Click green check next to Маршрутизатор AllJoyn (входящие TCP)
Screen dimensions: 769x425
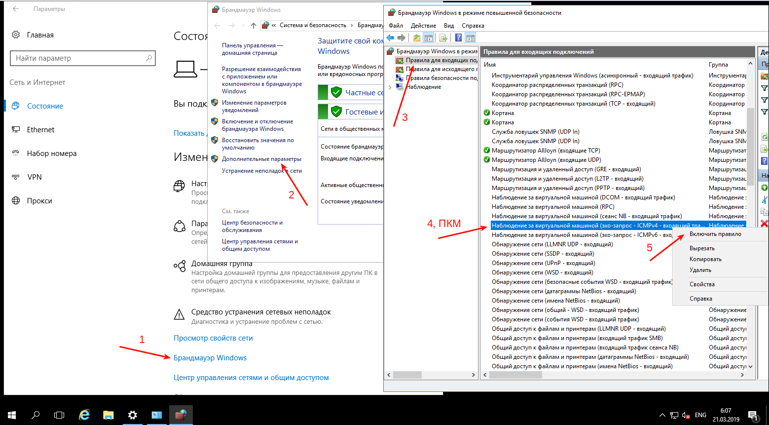[x=487, y=151]
